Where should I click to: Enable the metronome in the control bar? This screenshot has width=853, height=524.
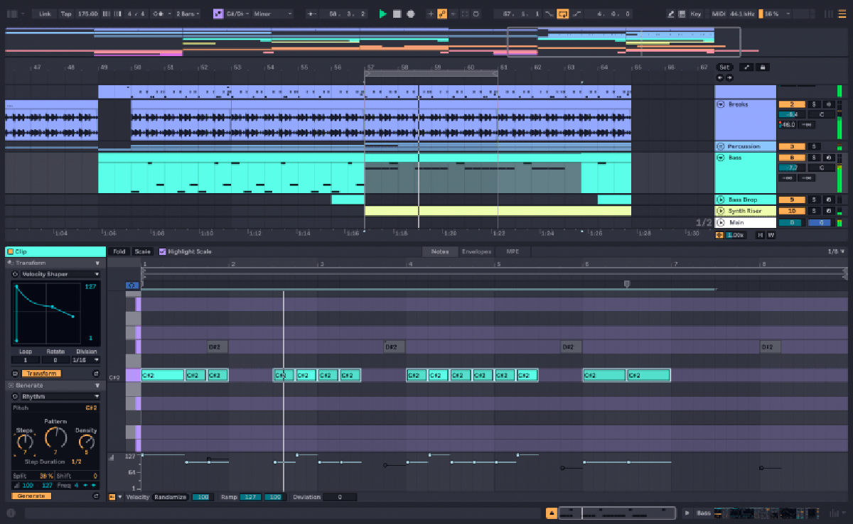tap(159, 13)
